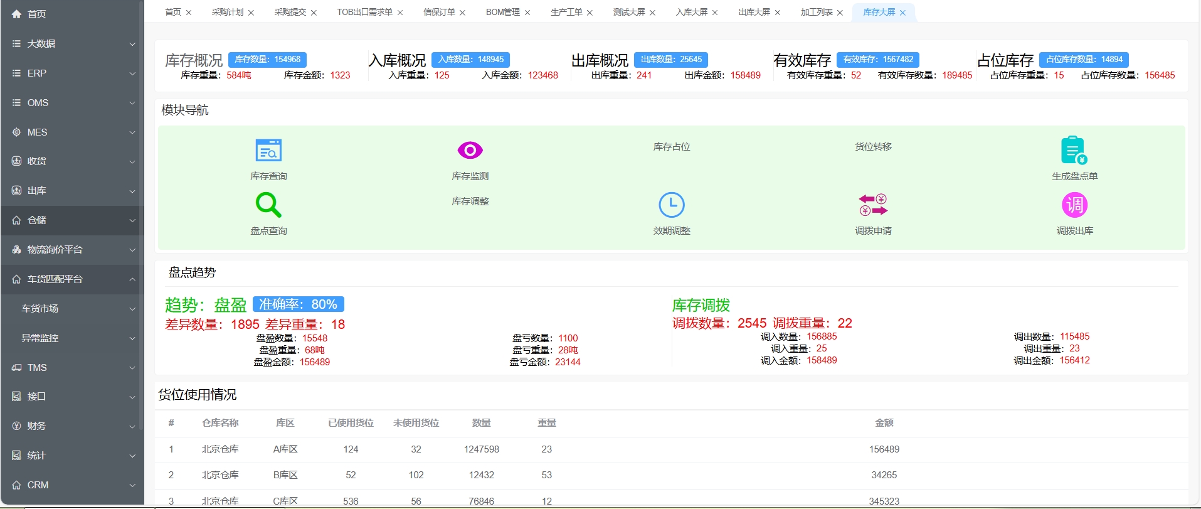Click the 生成盘点单 document icon
The image size is (1201, 509).
coord(1074,151)
